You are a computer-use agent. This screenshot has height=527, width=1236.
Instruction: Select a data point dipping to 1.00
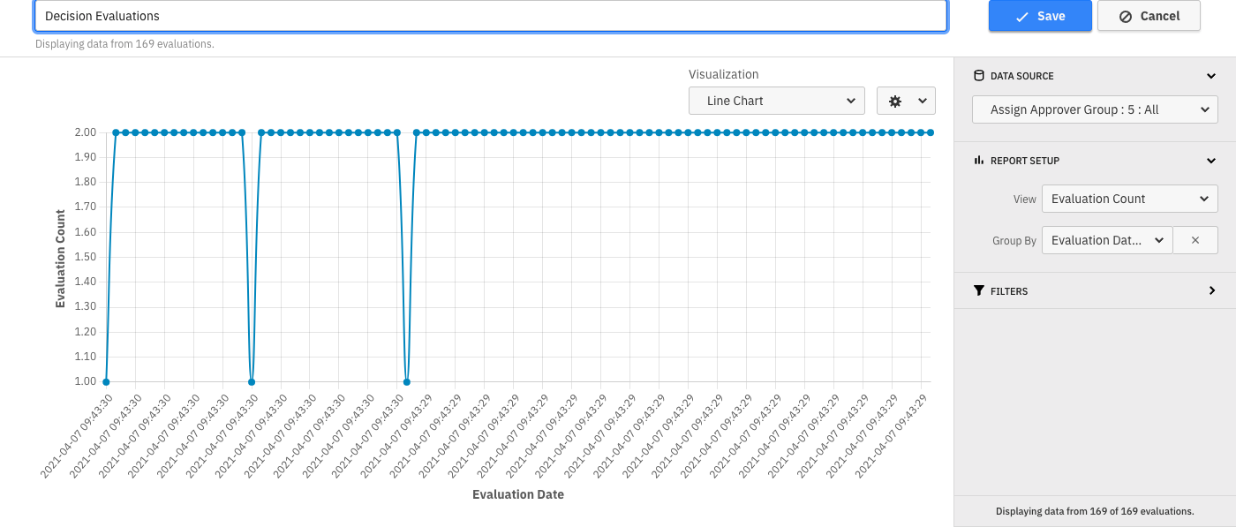coord(105,380)
